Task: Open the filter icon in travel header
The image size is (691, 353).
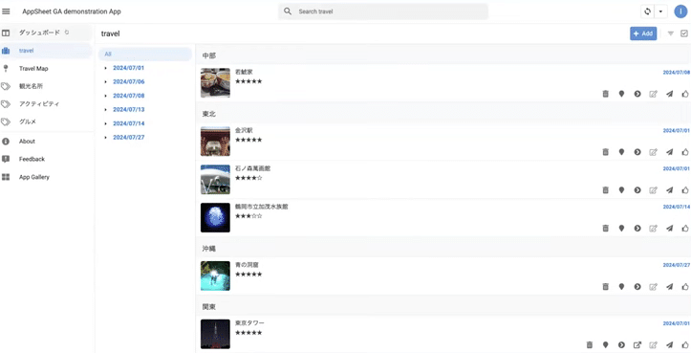Action: pyautogui.click(x=671, y=33)
